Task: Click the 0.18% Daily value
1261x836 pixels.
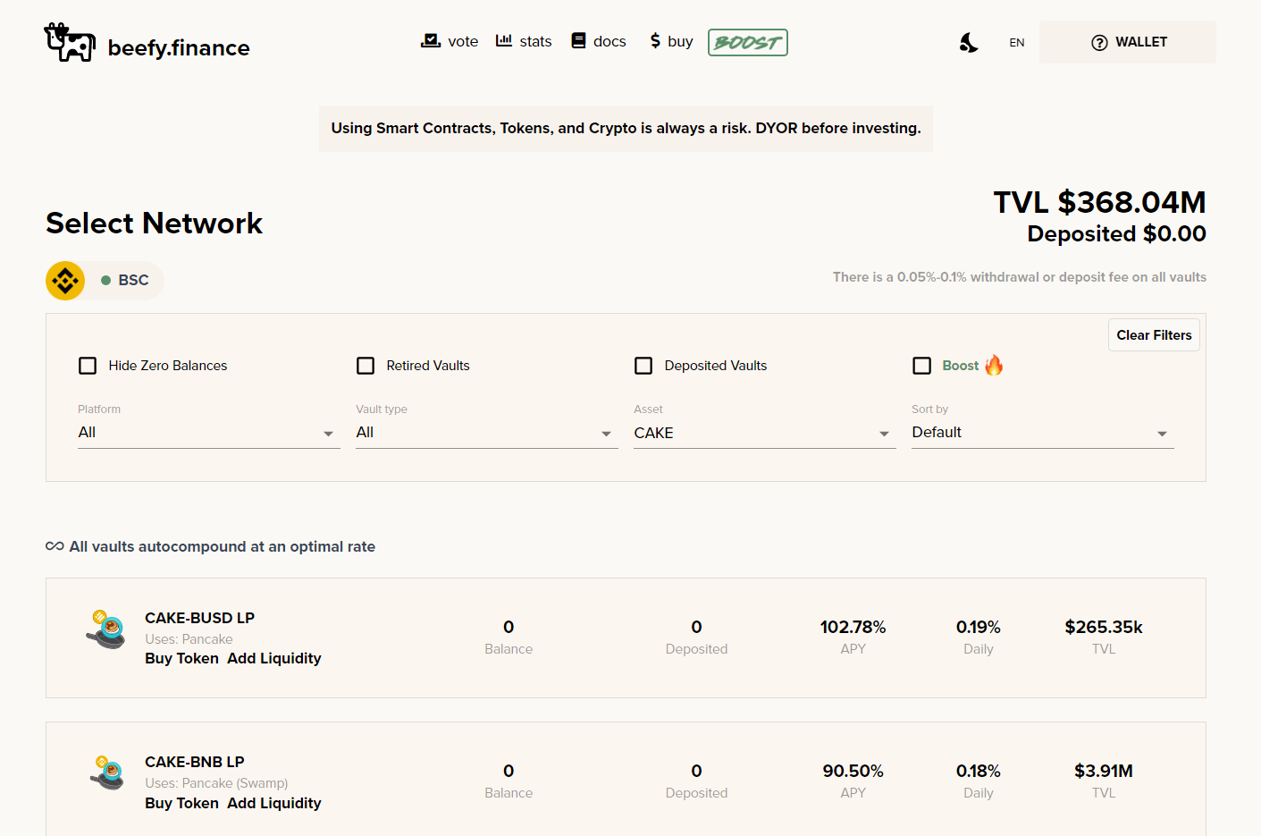Action: (979, 771)
